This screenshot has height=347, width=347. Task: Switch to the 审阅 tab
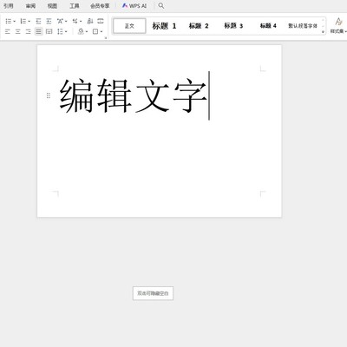coord(30,6)
